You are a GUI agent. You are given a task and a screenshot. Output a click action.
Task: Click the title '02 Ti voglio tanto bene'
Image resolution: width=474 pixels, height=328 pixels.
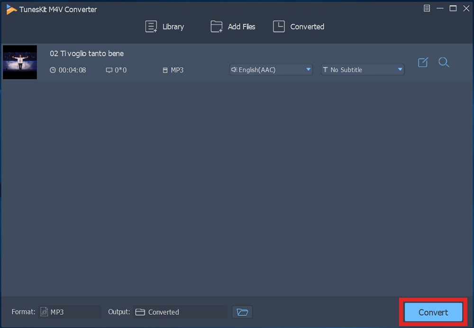click(x=87, y=54)
